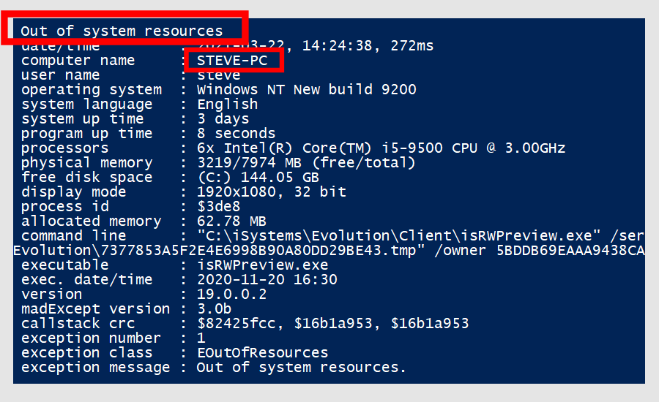Click the user name value 'steve'
This screenshot has height=402, width=659.
(x=218, y=75)
